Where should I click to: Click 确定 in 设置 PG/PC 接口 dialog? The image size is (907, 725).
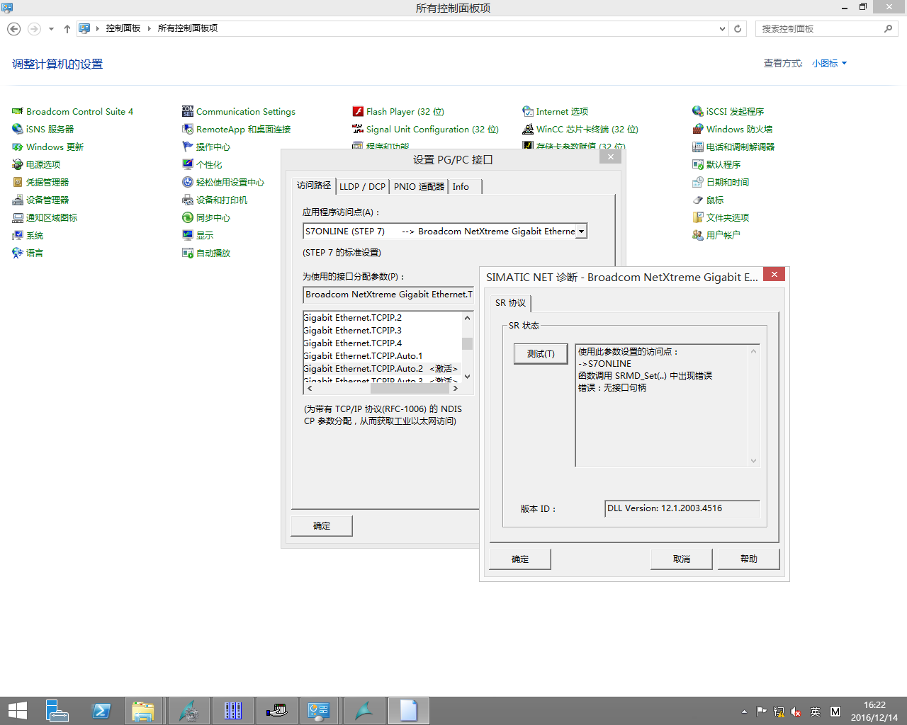(322, 526)
